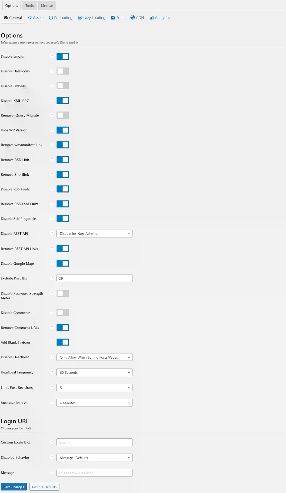
Task: Show help for Disable Comments
Action: pos(52,312)
